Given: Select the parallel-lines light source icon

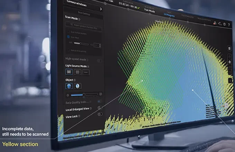Looking at the screenshot, I should (77, 72).
